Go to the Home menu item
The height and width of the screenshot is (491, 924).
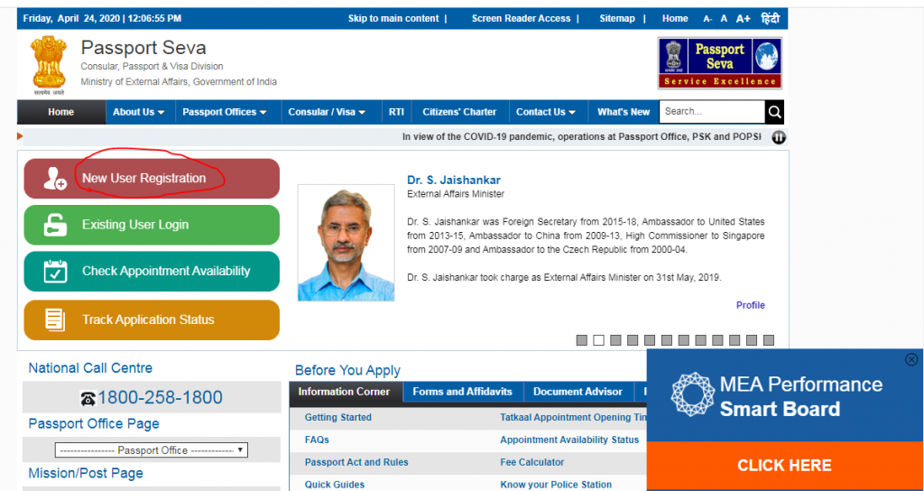(61, 112)
